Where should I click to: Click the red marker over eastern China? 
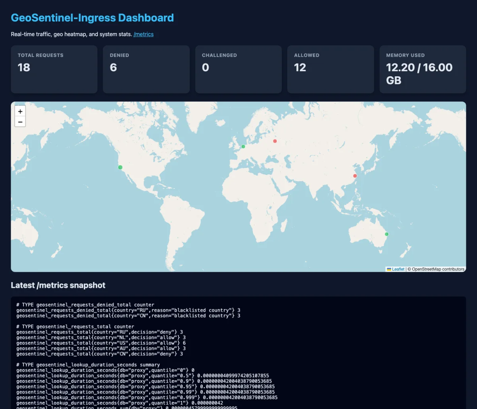[355, 176]
